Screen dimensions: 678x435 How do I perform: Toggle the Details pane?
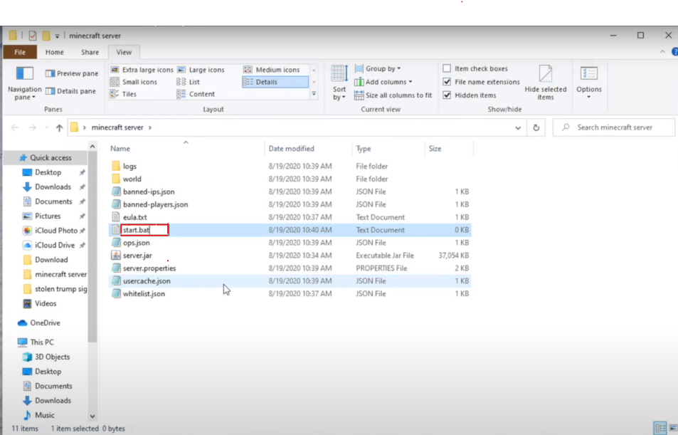[x=70, y=91]
